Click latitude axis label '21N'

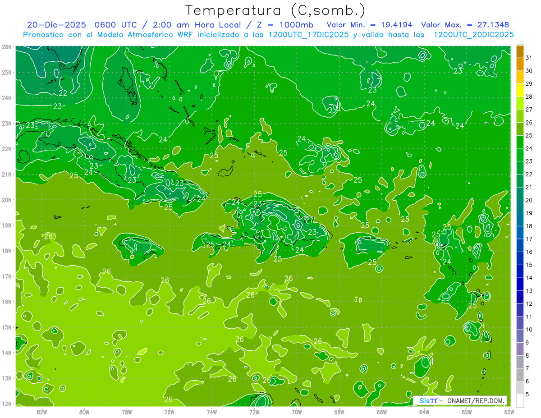click(6, 174)
